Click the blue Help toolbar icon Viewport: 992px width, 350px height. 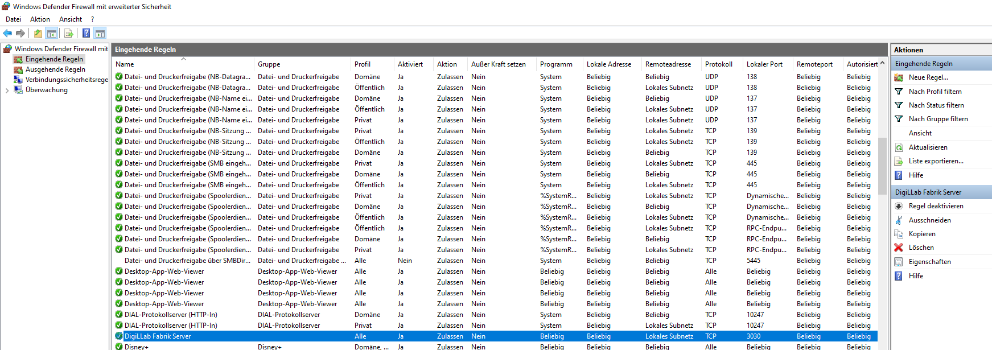(x=86, y=33)
